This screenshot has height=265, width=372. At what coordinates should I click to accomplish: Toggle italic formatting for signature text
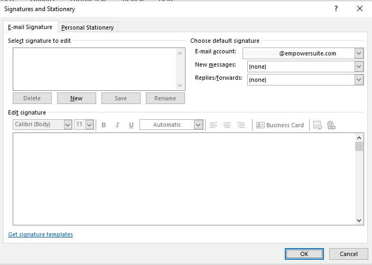117,125
